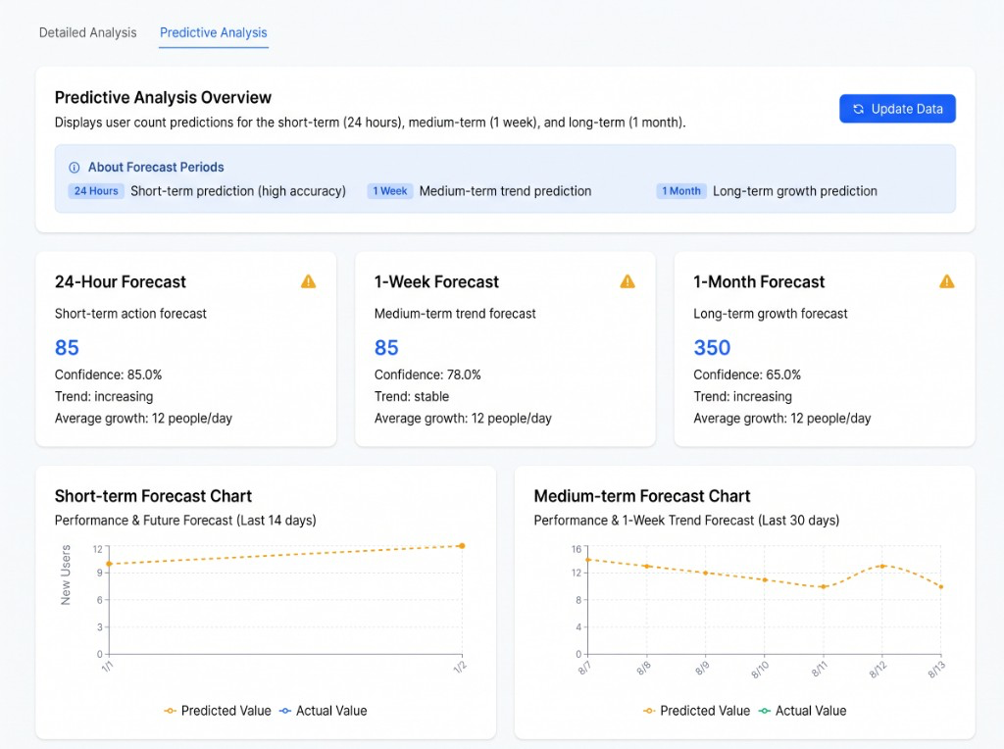Click Trend: stable text
The height and width of the screenshot is (749, 1004).
coord(412,397)
